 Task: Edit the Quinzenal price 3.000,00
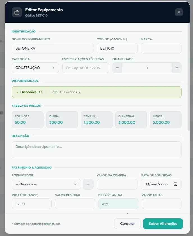pos(131,120)
